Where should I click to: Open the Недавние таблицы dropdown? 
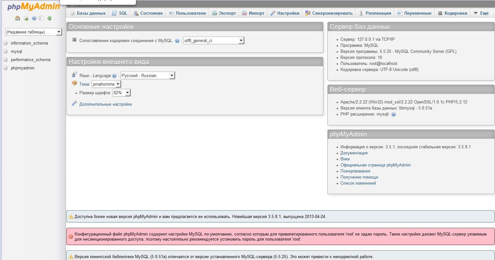33,32
